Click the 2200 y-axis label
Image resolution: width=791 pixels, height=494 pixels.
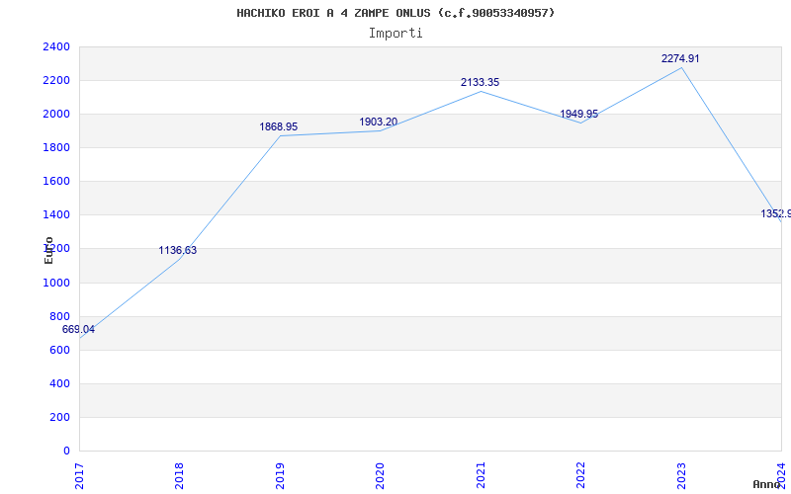pyautogui.click(x=56, y=81)
